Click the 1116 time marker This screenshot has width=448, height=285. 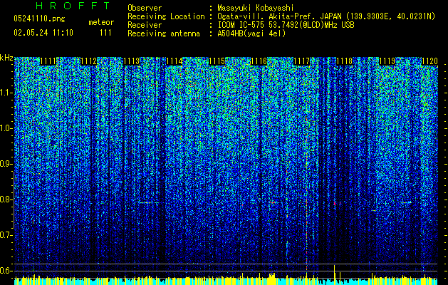tap(259, 61)
